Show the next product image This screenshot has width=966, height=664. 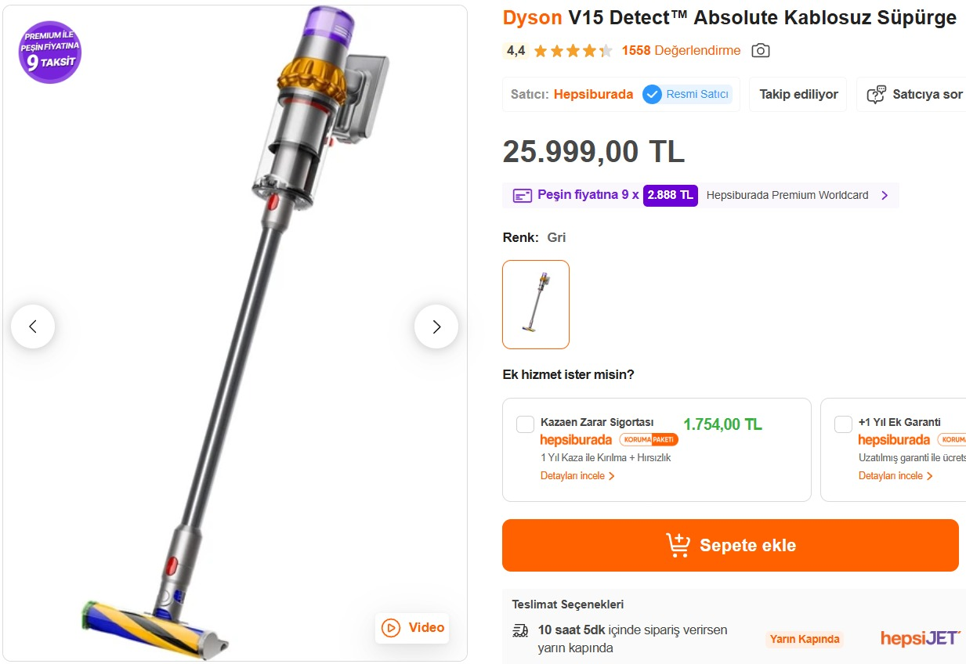click(436, 327)
